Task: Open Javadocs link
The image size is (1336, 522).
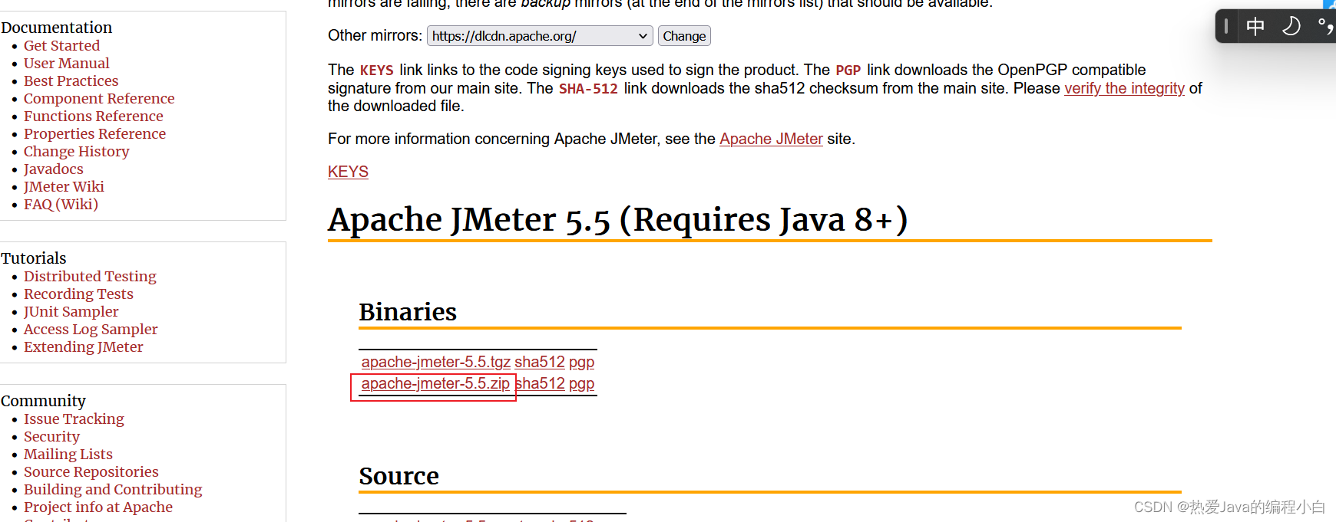Action: point(53,169)
